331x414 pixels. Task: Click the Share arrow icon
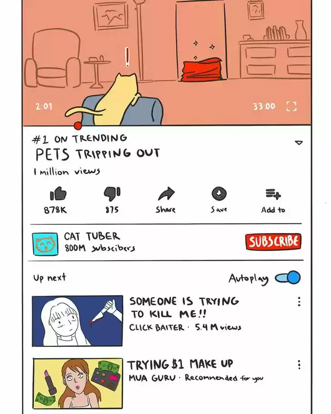click(166, 194)
